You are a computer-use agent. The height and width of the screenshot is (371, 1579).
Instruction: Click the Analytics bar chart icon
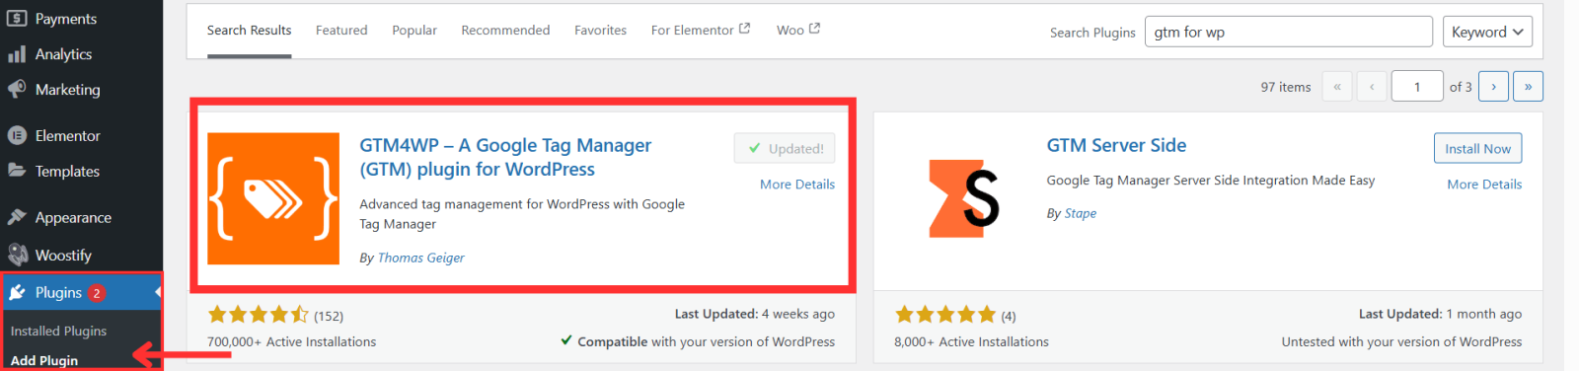tap(17, 53)
